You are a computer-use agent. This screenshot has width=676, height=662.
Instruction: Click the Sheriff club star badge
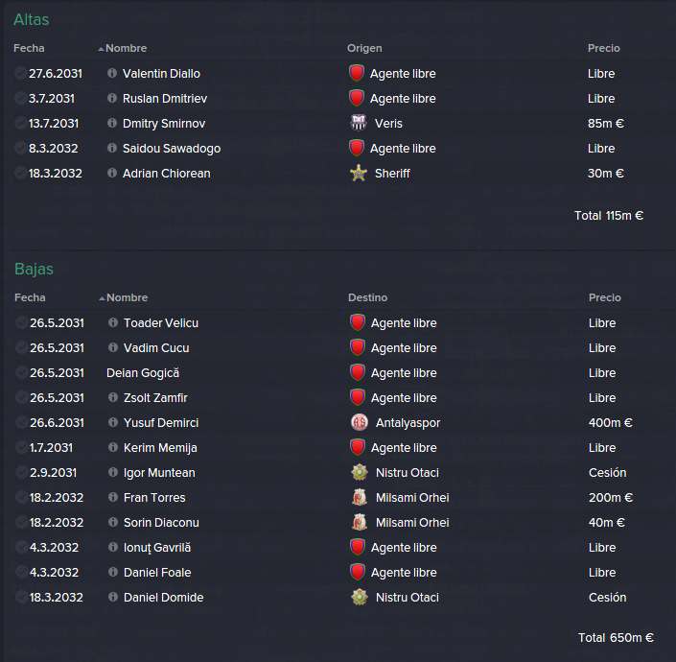pyautogui.click(x=359, y=173)
